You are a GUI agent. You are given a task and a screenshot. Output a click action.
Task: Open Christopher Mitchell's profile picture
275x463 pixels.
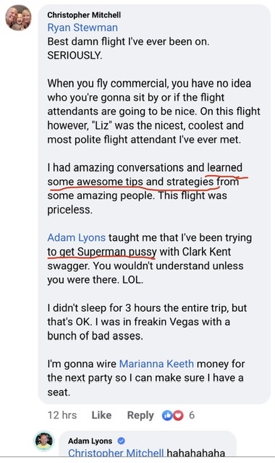coord(18,17)
